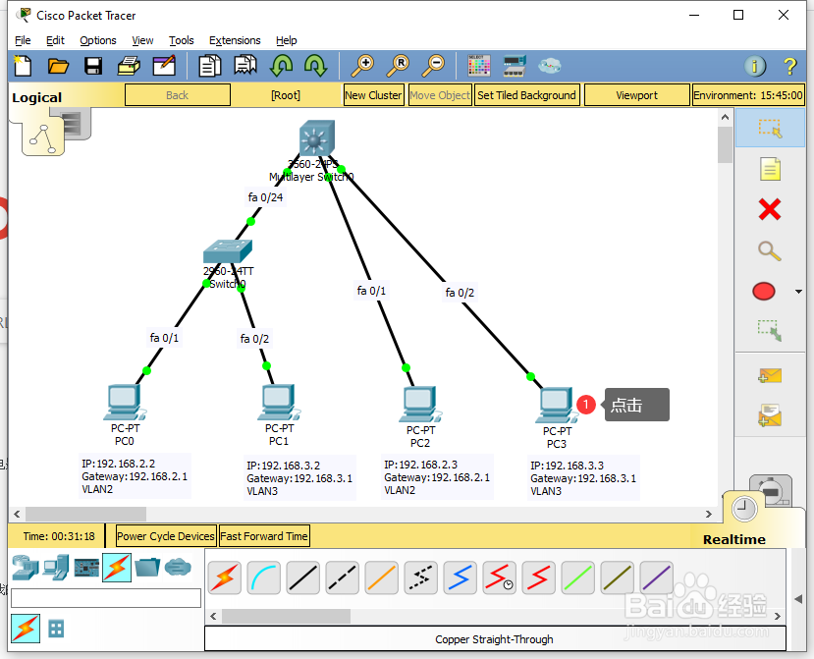Click the device search input field
Viewport: 814px width, 659px height.
point(106,598)
